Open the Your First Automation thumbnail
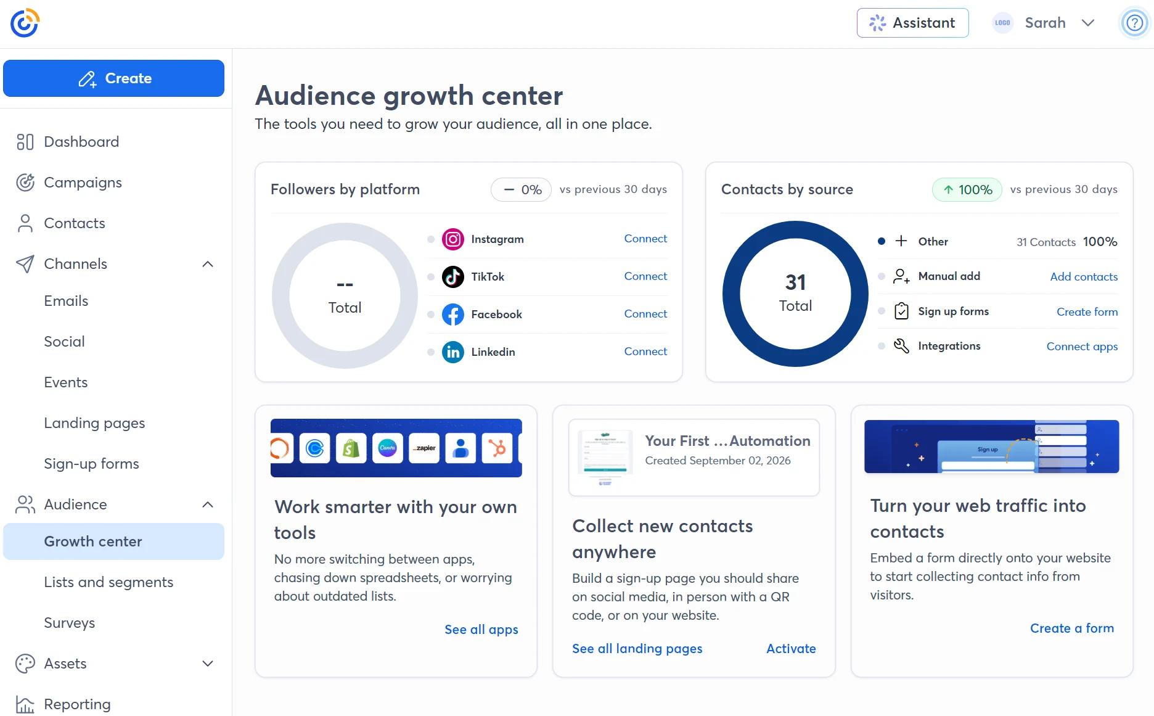This screenshot has height=716, width=1154. pos(605,458)
